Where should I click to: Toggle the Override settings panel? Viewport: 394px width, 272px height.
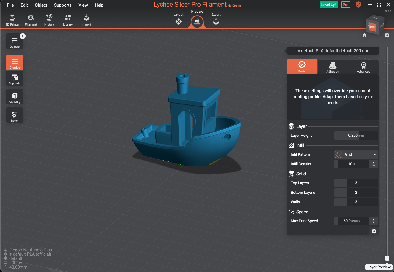click(x=15, y=63)
